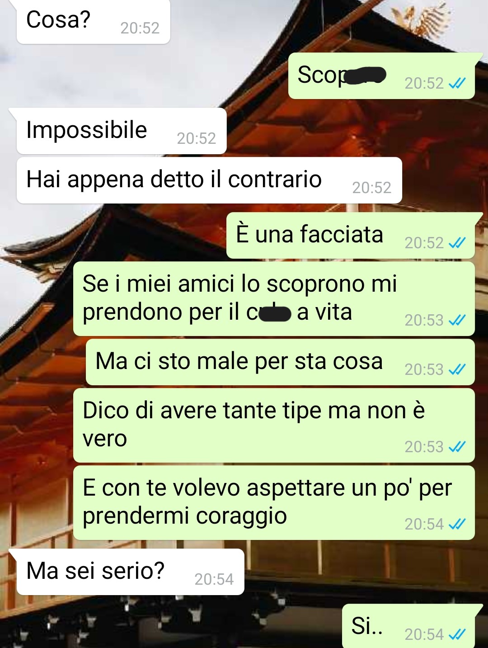Tap the double check mark on the "Scop" message
The height and width of the screenshot is (648, 488).
pos(457,83)
